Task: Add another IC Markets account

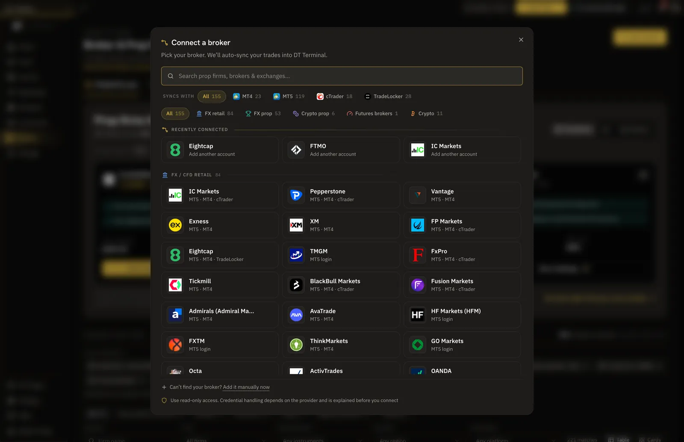Action: point(462,150)
